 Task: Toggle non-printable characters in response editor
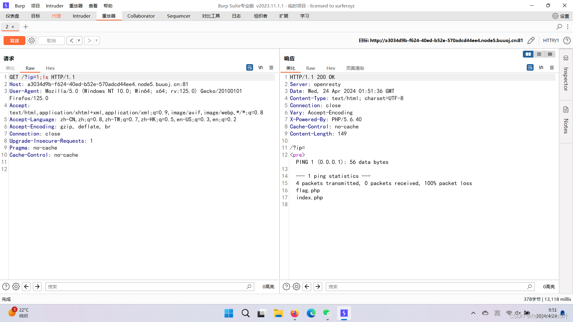541,68
